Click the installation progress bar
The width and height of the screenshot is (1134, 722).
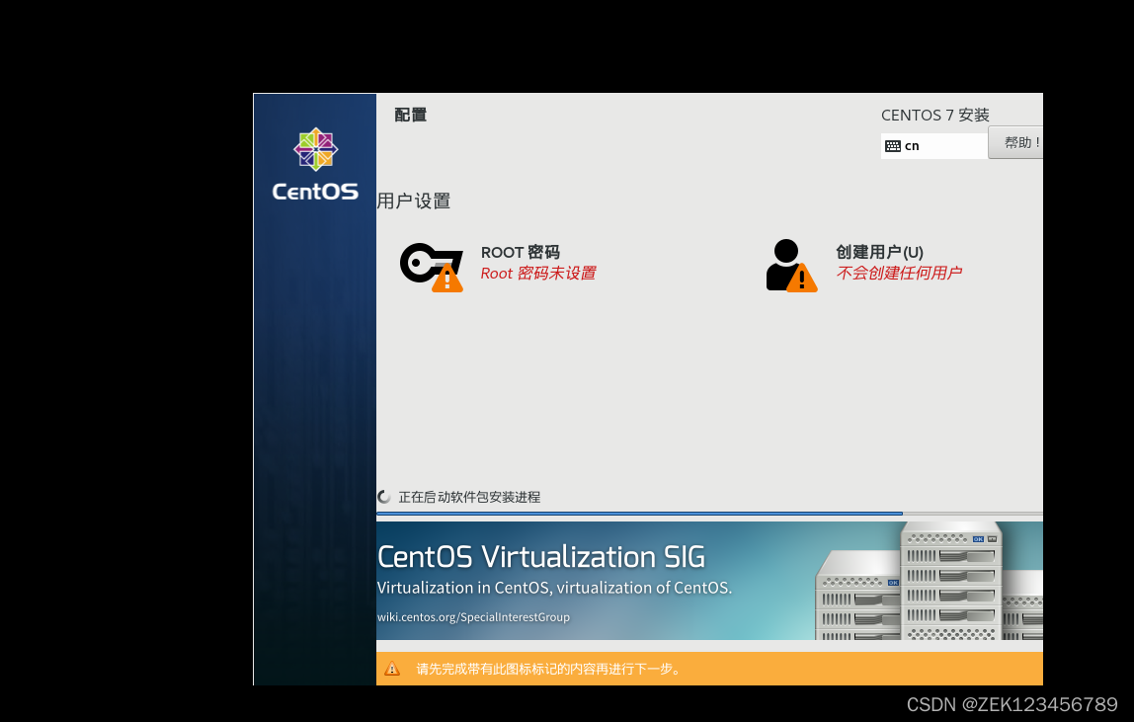pyautogui.click(x=709, y=514)
